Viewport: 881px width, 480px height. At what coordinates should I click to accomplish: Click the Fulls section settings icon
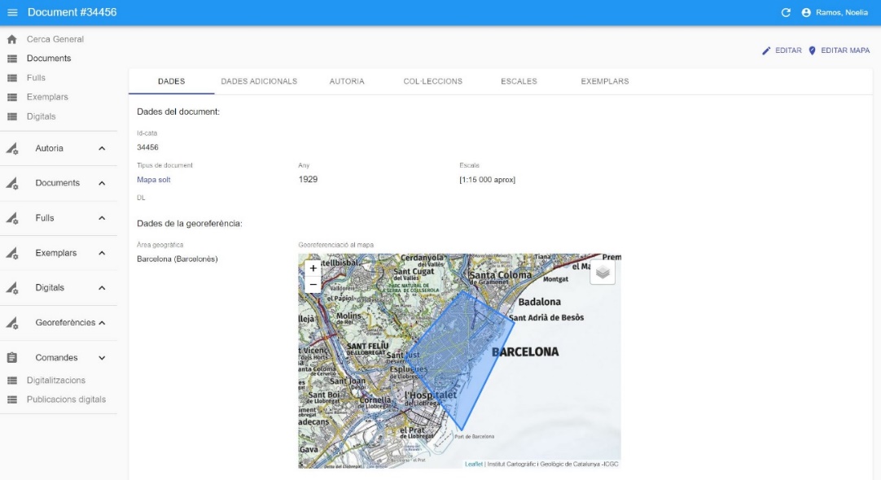pyautogui.click(x=12, y=218)
